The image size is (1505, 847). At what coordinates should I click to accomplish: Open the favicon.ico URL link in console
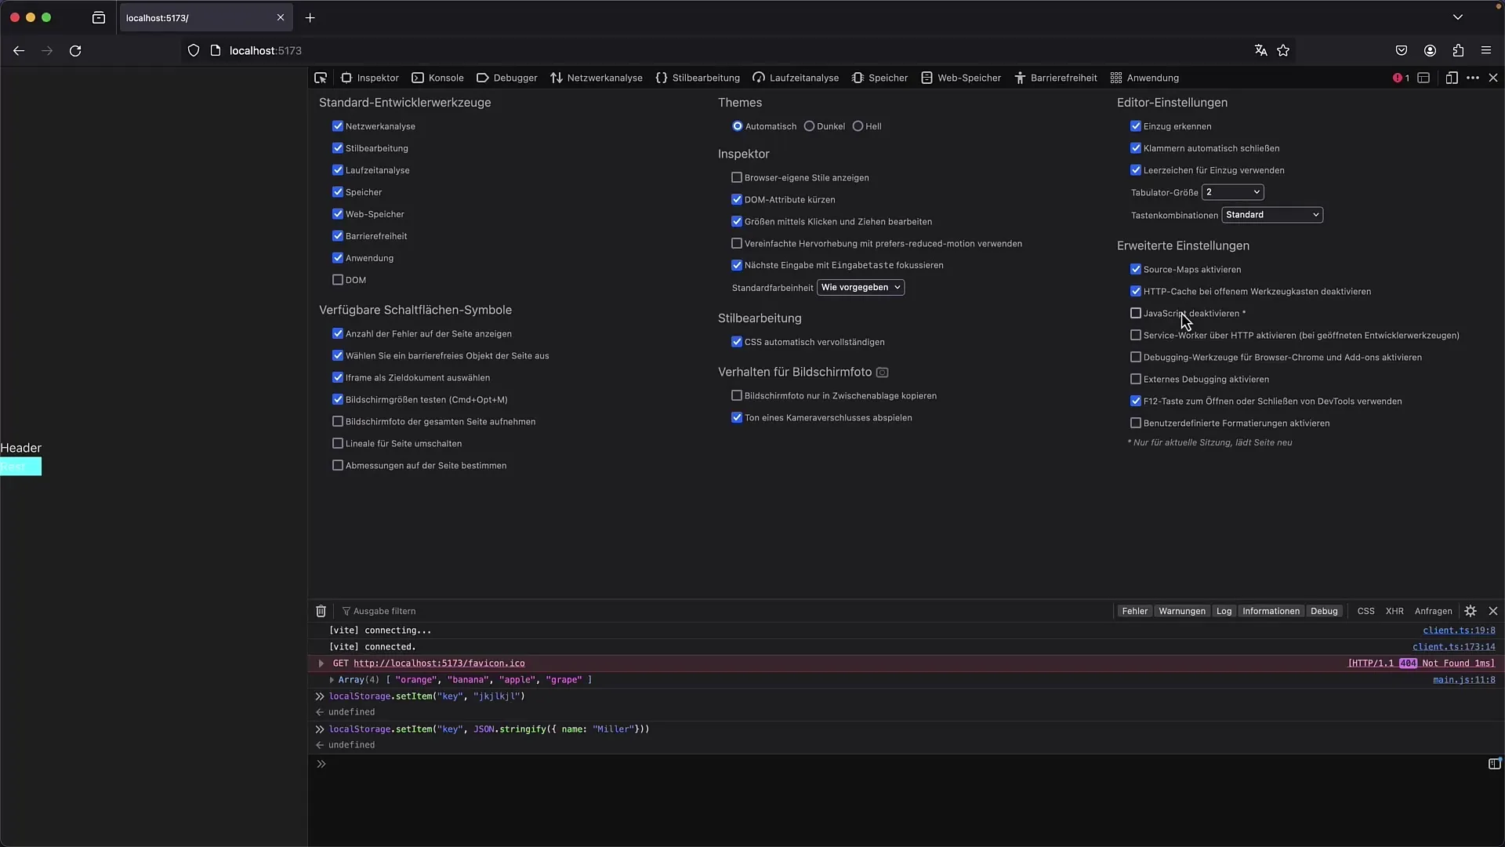(439, 663)
